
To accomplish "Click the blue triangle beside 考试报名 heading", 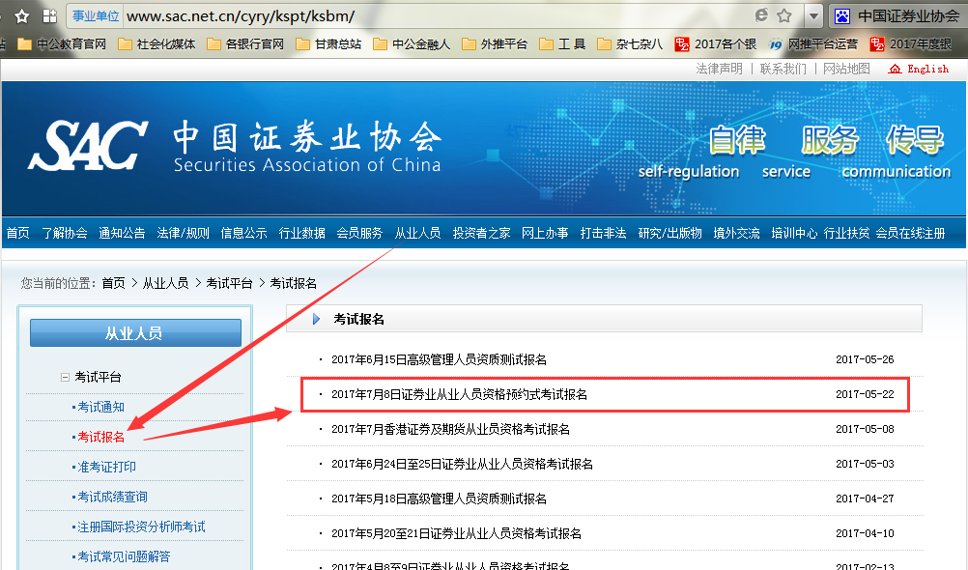I will (316, 319).
